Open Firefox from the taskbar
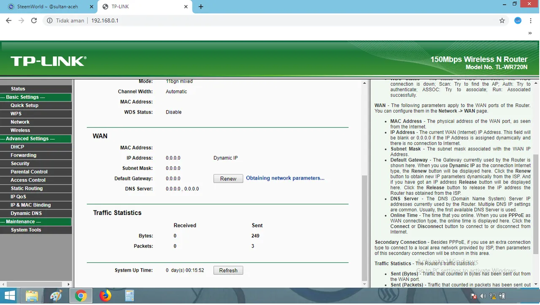This screenshot has height=305, width=540. click(x=105, y=296)
